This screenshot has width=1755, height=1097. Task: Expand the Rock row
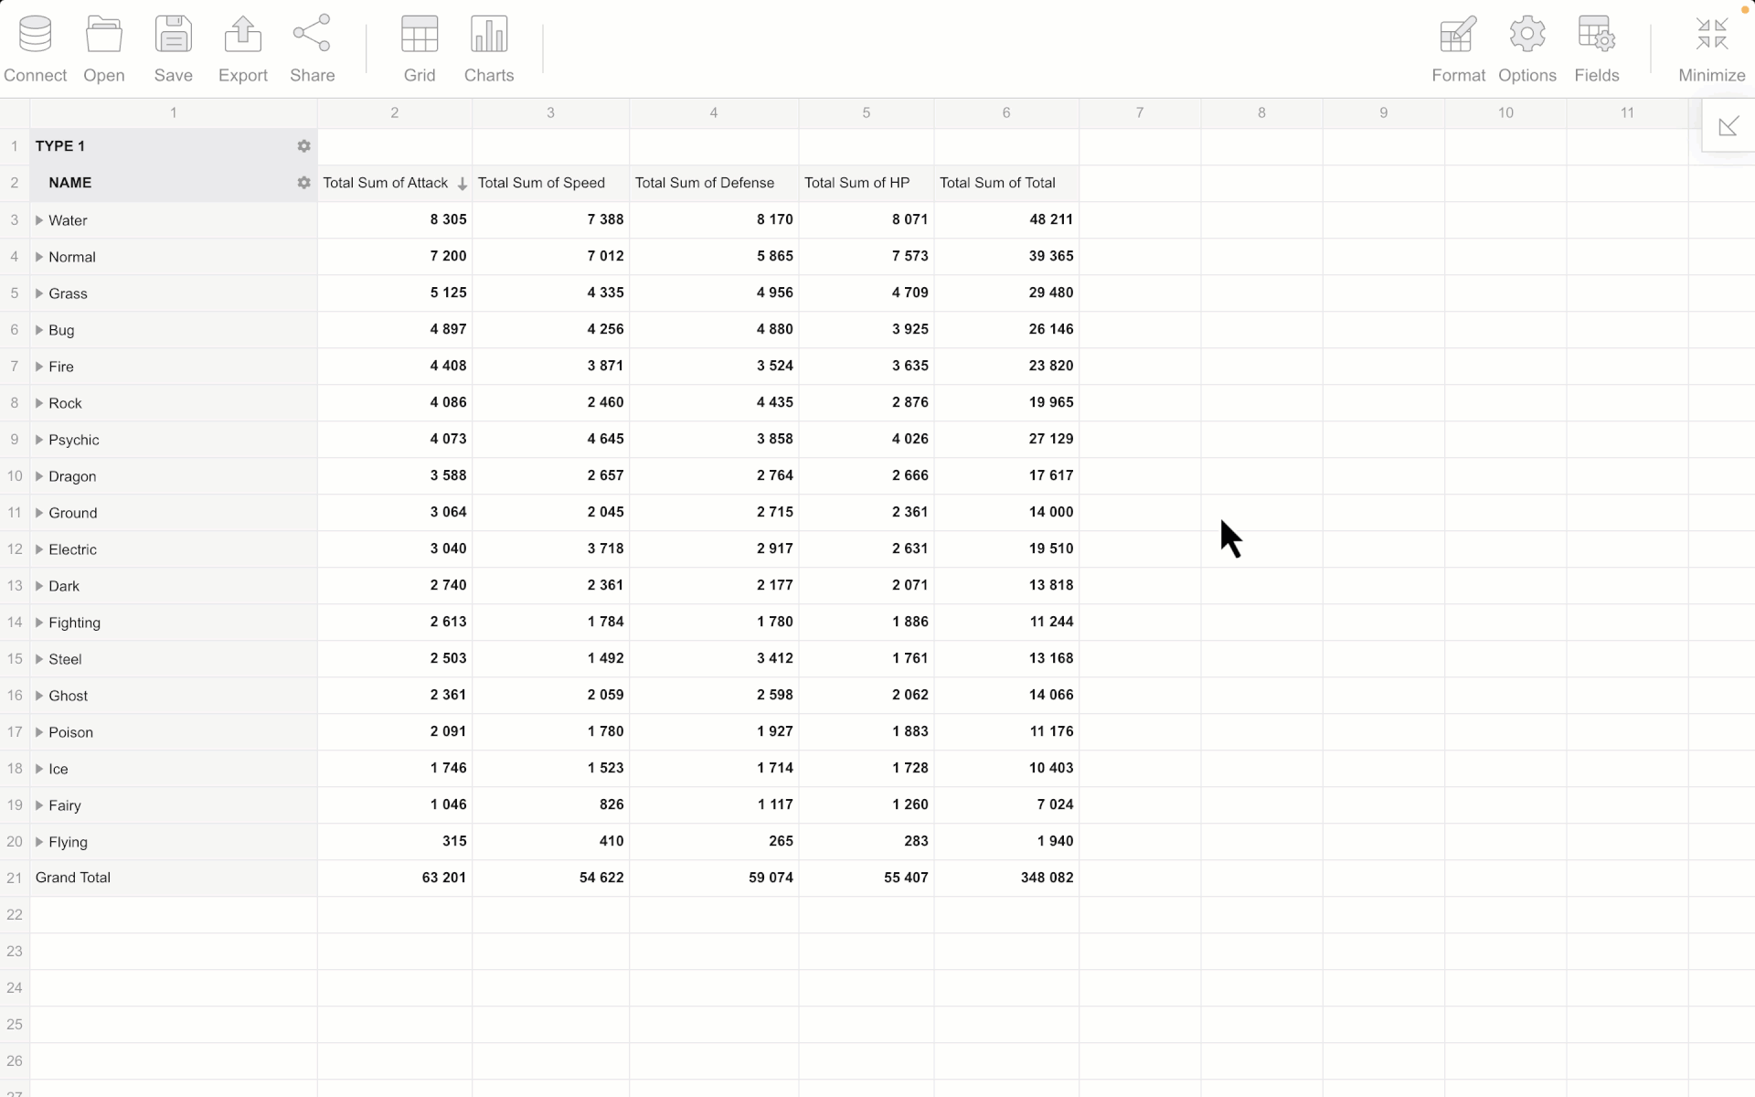(x=39, y=403)
